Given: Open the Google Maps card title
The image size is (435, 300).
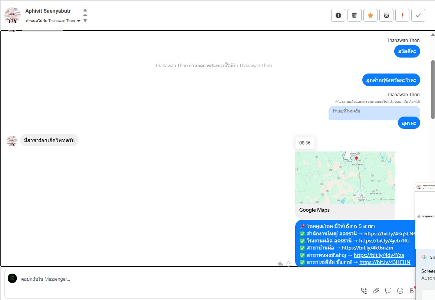Looking at the screenshot, I should (314, 210).
